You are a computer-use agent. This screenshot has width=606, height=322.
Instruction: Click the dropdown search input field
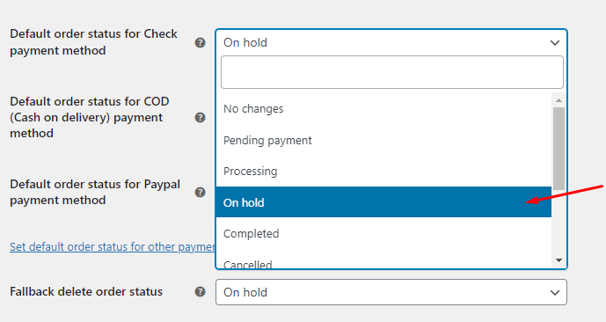point(392,72)
